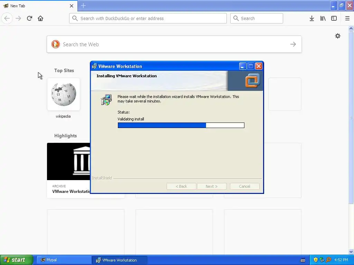Click the Highlights heading
This screenshot has width=354, height=265.
point(65,136)
